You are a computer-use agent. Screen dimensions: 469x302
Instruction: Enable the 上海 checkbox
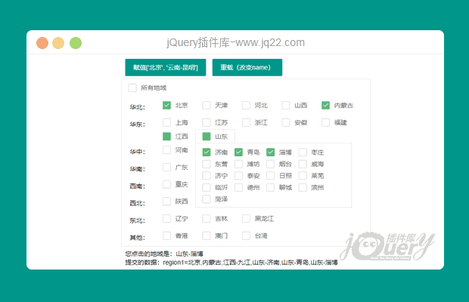pyautogui.click(x=167, y=122)
